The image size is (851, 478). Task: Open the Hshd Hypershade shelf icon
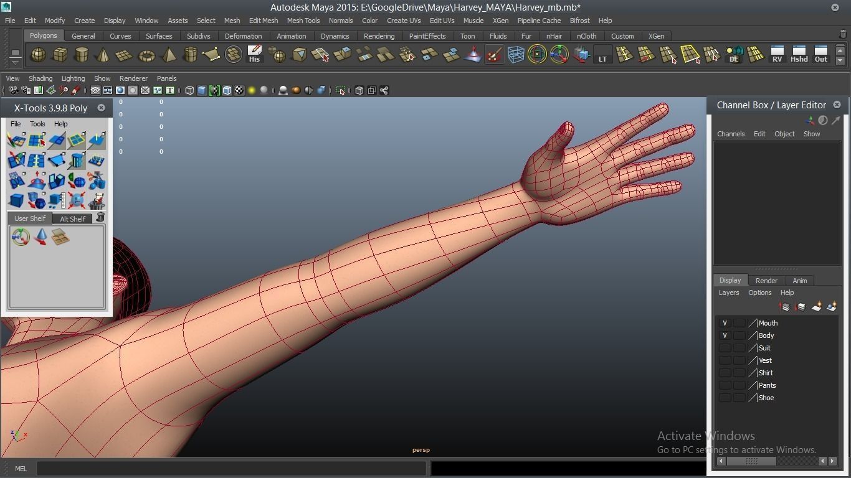point(799,55)
